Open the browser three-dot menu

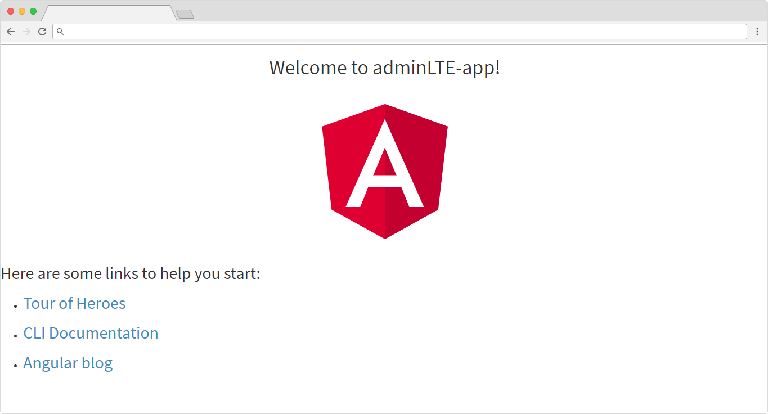click(757, 31)
